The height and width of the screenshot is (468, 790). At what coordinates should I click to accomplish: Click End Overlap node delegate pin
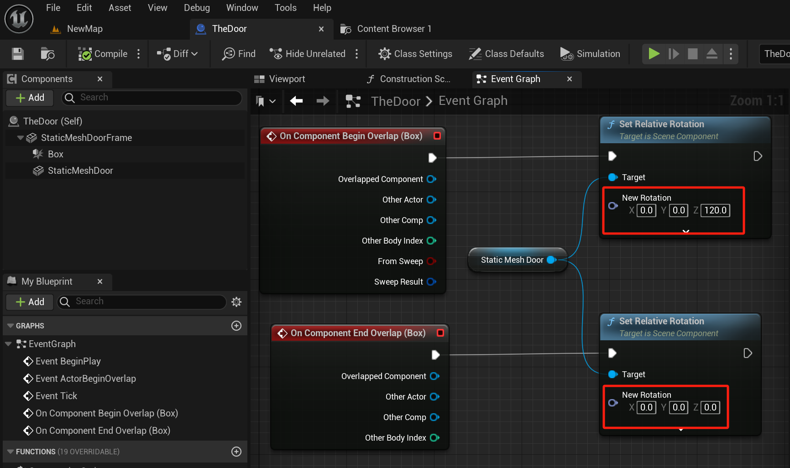(440, 333)
